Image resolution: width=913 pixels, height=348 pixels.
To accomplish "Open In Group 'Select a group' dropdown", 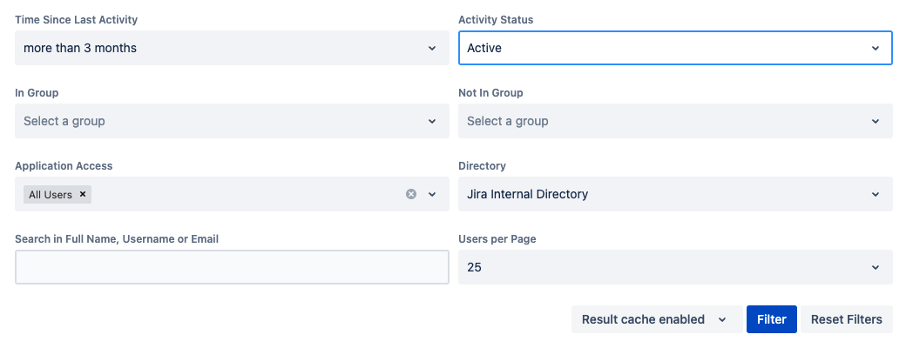I will [232, 121].
